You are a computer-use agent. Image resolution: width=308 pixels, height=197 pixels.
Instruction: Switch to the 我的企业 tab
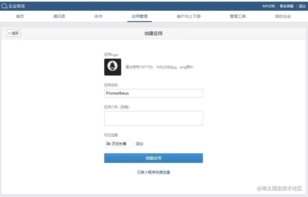pos(283,16)
